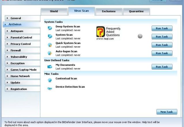Run the My Documents scan task
The image size is (184, 127).
pyautogui.click(x=162, y=67)
